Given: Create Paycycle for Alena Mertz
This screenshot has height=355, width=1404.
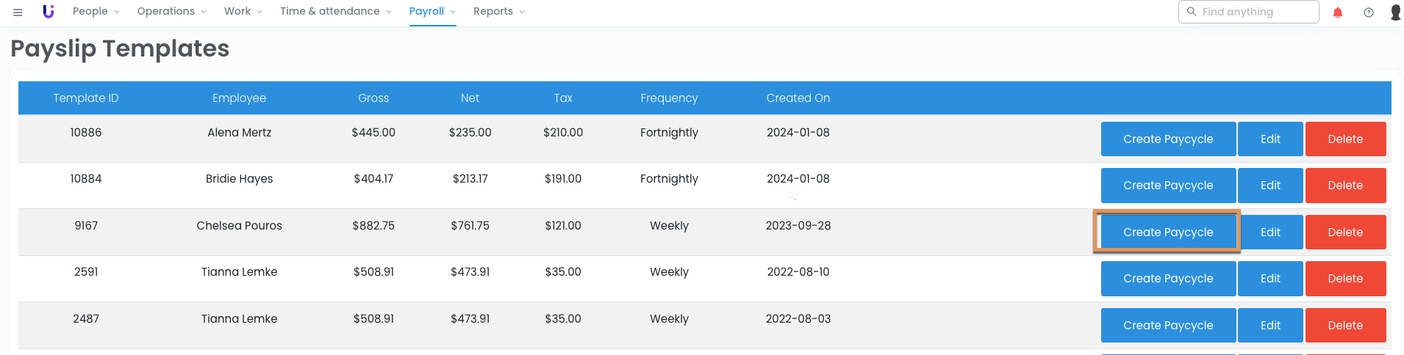Looking at the screenshot, I should click(x=1168, y=139).
